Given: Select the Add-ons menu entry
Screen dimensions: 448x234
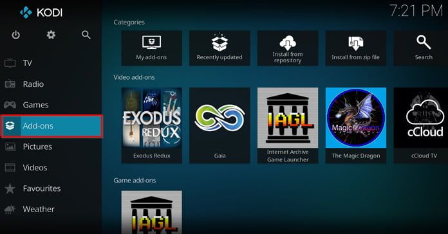Looking at the screenshot, I should pos(51,126).
